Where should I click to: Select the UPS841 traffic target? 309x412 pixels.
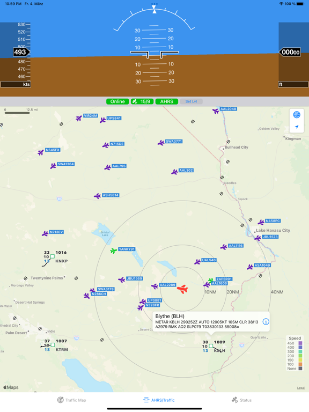click(x=103, y=120)
